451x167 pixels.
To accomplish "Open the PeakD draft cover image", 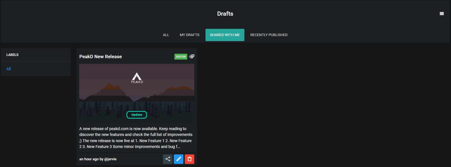I will 137,93.
